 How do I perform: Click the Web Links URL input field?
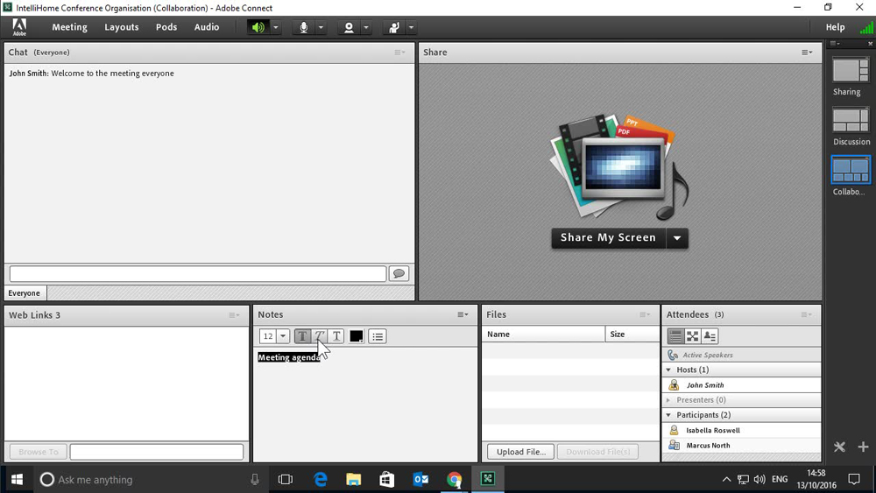(157, 452)
